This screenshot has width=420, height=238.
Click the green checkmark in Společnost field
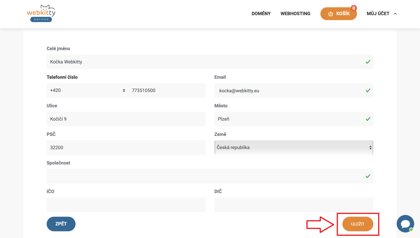click(x=368, y=176)
